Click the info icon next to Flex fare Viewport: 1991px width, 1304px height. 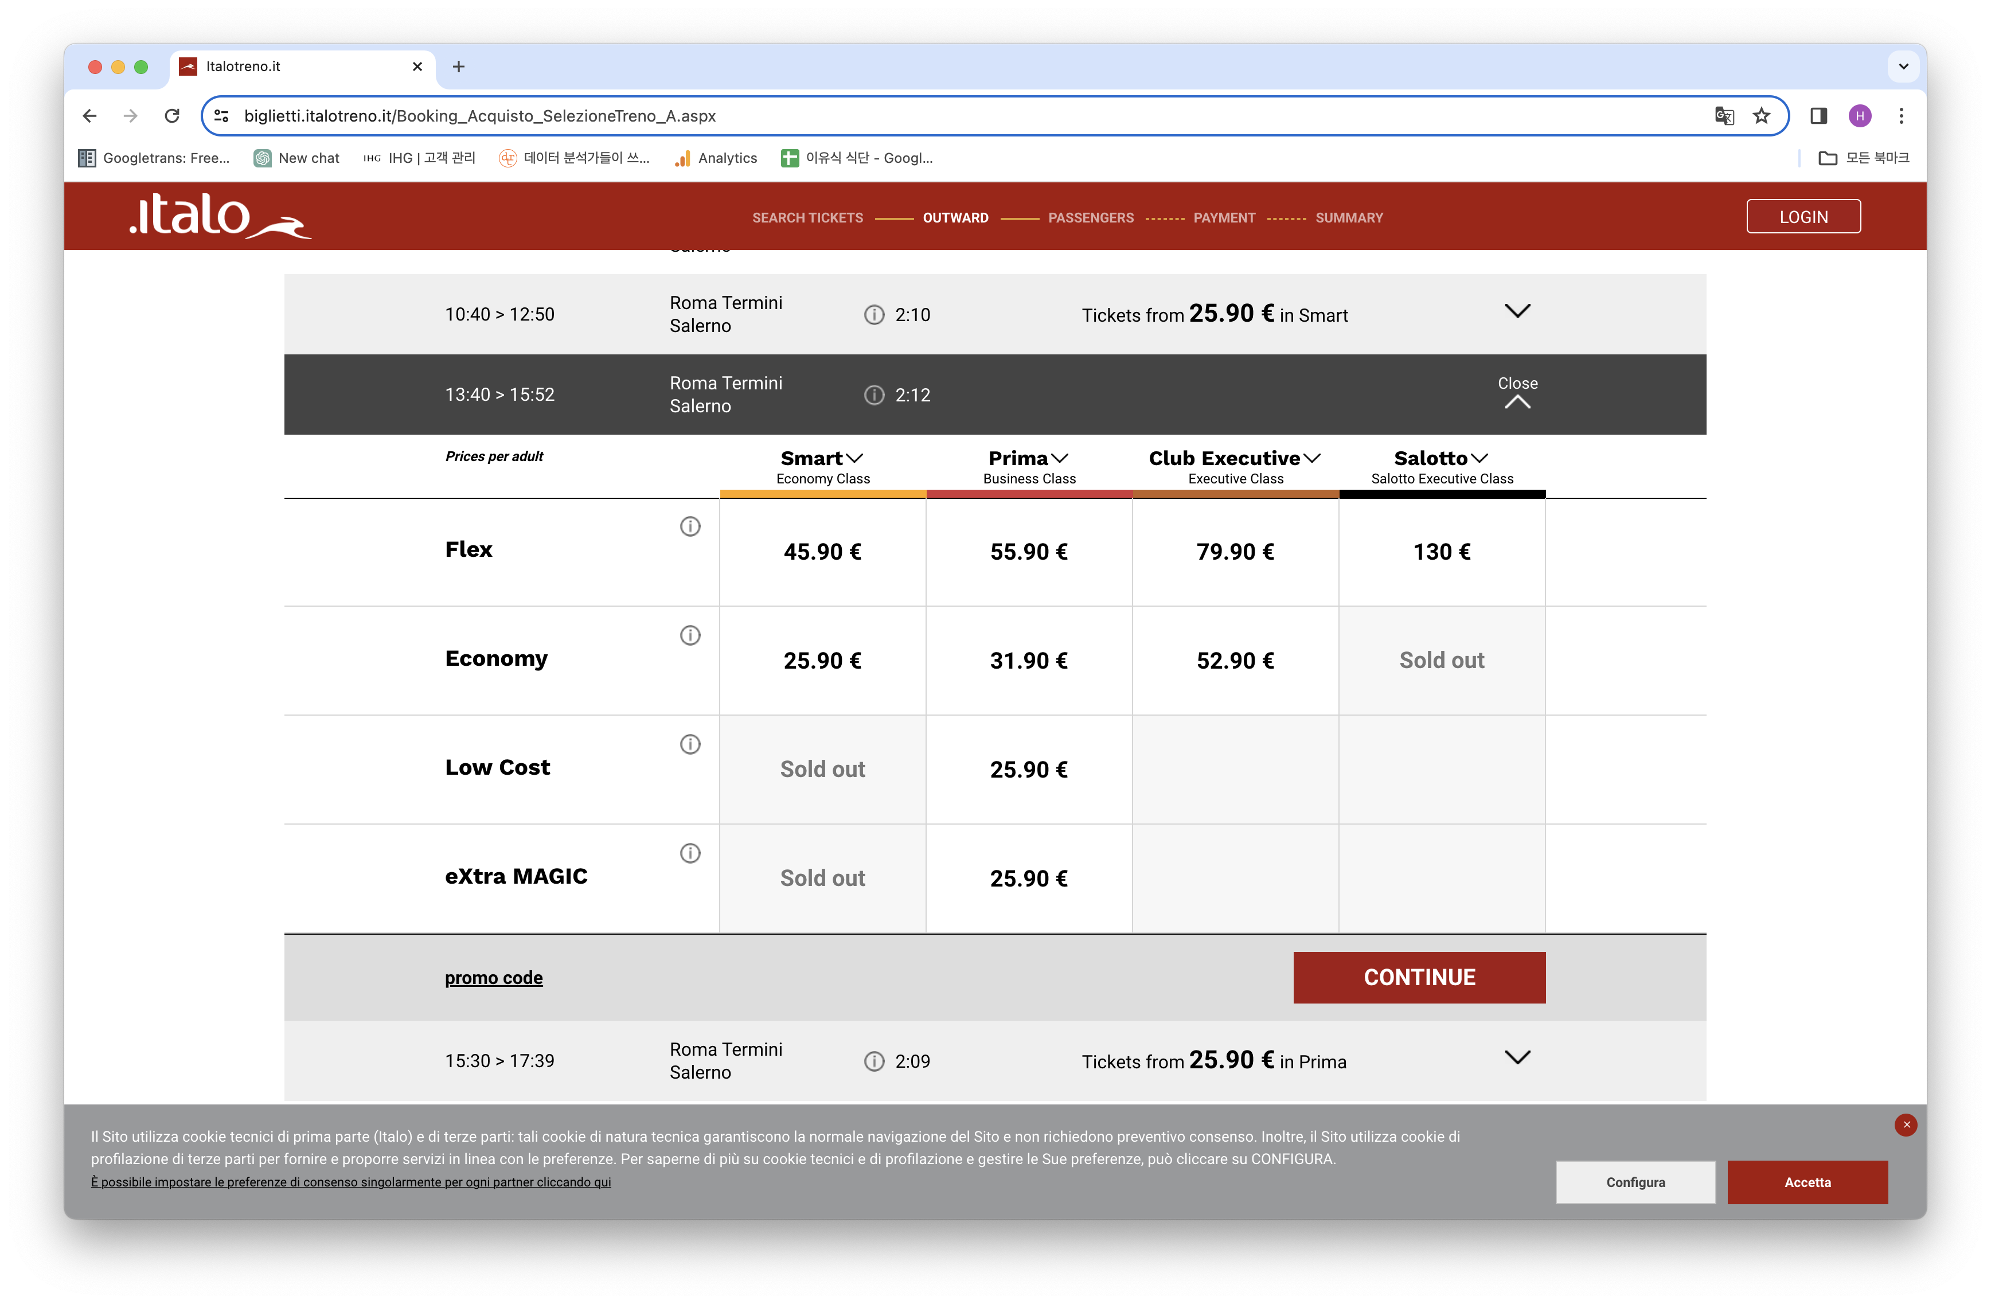click(689, 526)
